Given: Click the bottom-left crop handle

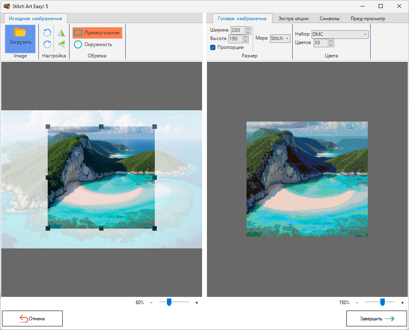Looking at the screenshot, I should click(48, 228).
